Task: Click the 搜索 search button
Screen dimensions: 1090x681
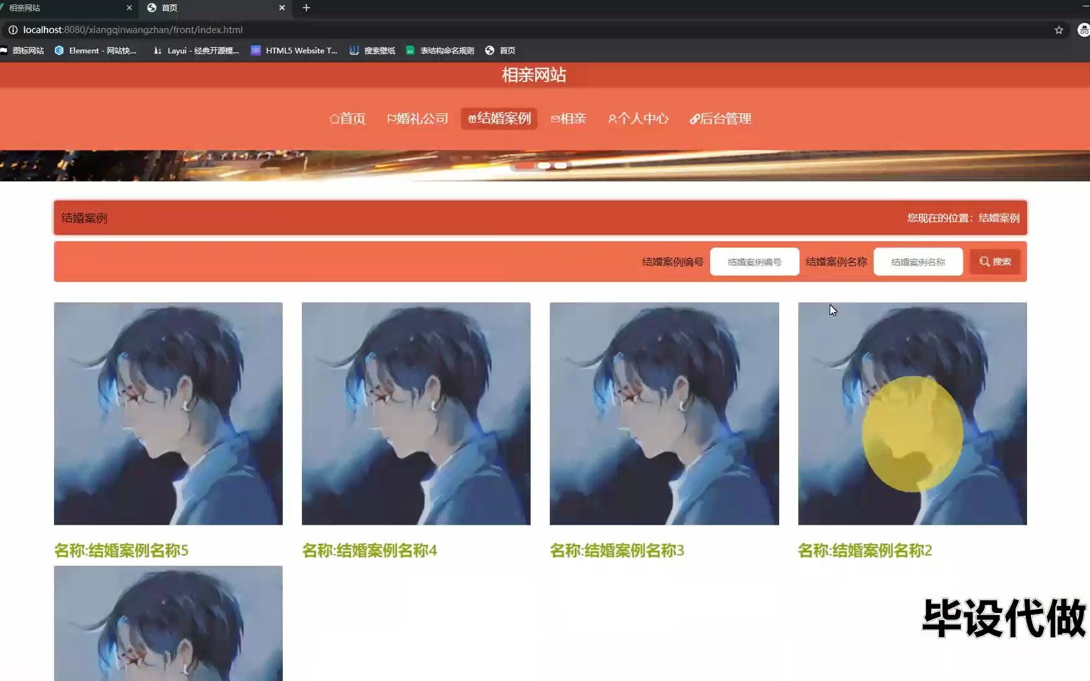Action: 995,262
